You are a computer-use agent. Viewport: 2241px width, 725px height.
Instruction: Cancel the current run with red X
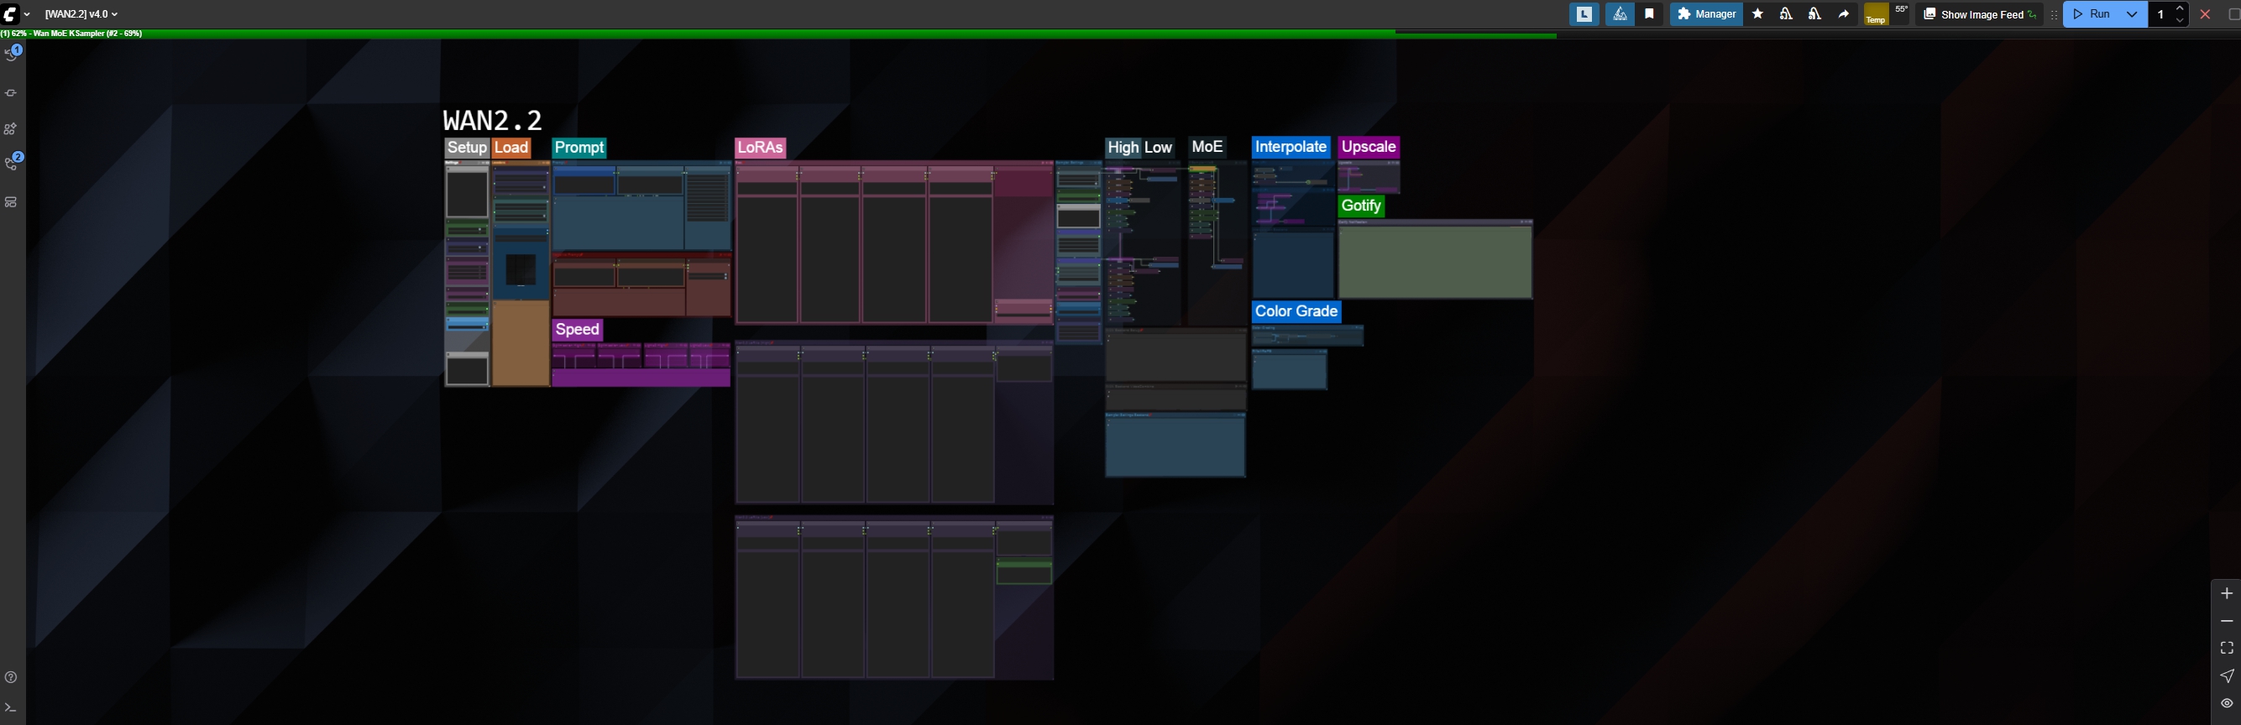(x=2204, y=14)
